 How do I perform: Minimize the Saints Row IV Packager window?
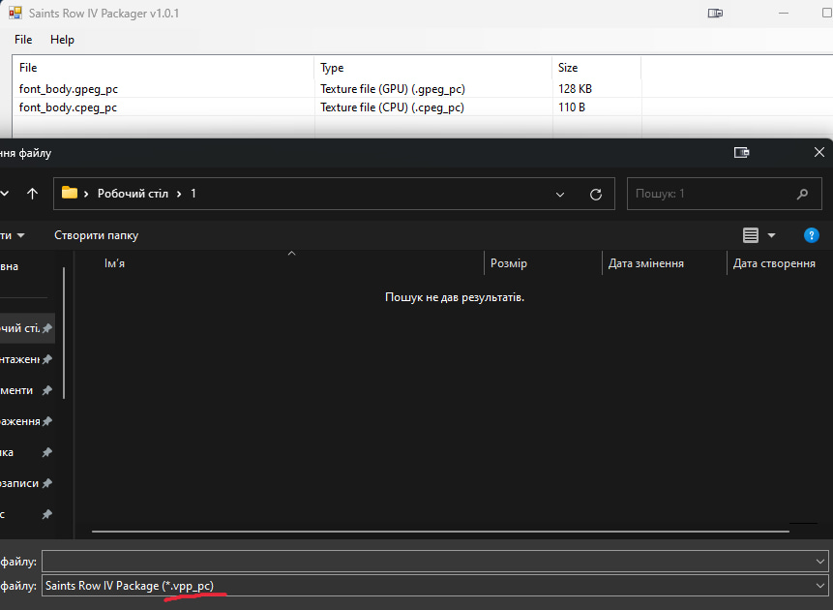pos(783,13)
